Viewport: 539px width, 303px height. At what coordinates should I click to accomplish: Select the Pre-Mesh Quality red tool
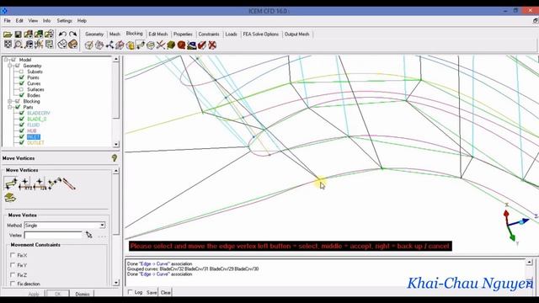(x=181, y=45)
